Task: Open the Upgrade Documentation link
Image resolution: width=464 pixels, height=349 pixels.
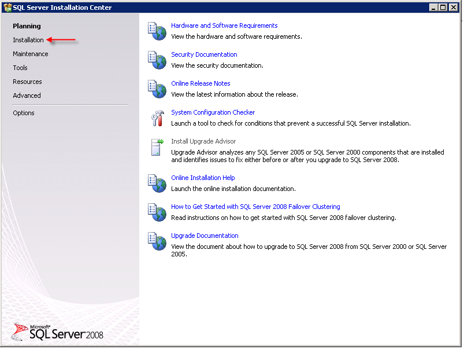Action: coord(205,236)
